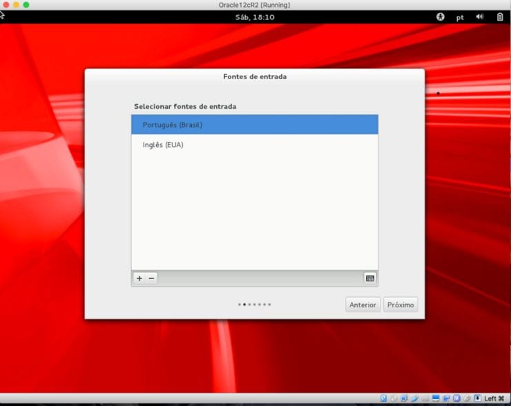
Task: Show keyboard layout preview
Action: (370, 278)
